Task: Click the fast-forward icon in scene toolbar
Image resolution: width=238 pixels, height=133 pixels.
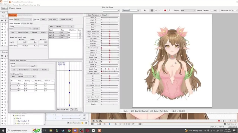Action: point(156,10)
